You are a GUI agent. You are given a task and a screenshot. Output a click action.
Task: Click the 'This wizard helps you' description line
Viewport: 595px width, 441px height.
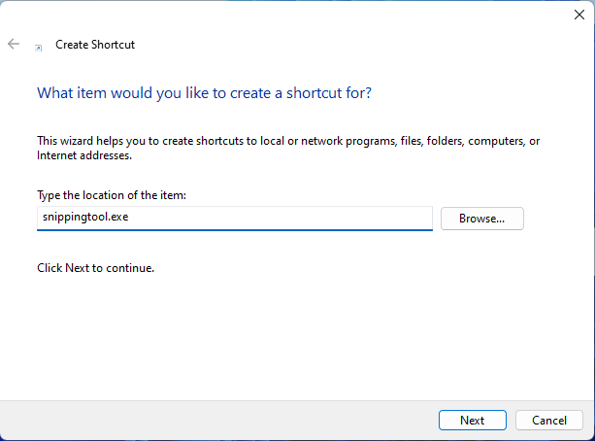click(x=287, y=141)
